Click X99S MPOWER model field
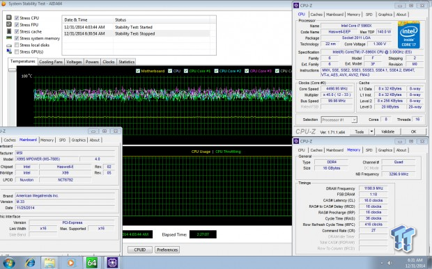Image resolution: width=432 pixels, height=269 pixels. 47,159
